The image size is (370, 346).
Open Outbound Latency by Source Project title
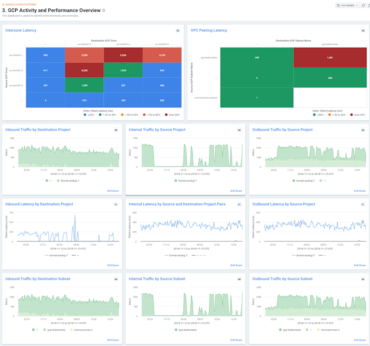tap(284, 204)
